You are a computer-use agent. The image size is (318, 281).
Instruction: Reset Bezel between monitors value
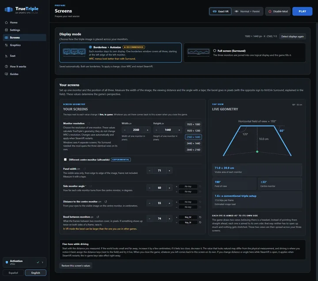click(x=98, y=217)
